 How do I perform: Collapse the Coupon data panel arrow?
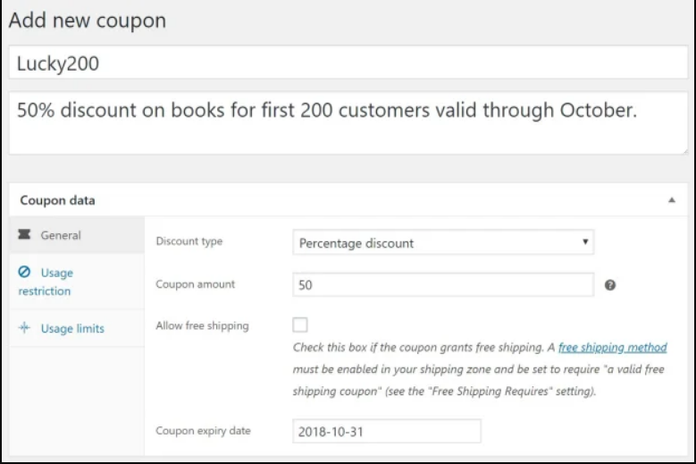tap(671, 201)
